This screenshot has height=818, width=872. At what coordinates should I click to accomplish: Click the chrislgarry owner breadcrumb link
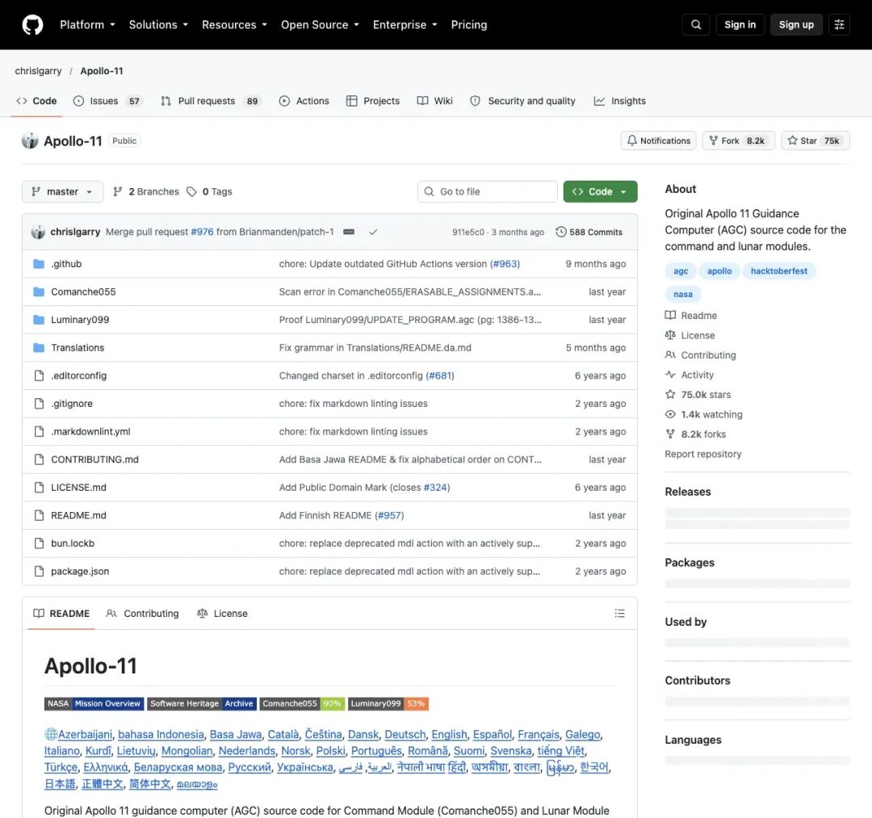coord(38,70)
